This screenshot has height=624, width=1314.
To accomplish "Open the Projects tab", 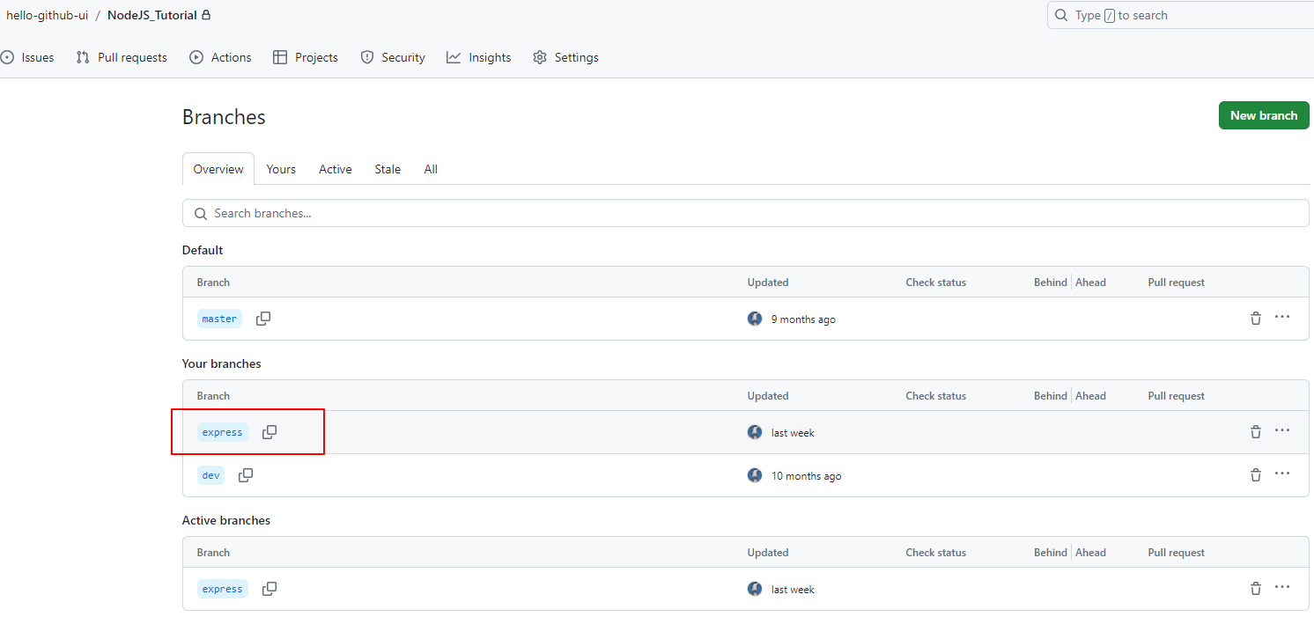I will 306,57.
